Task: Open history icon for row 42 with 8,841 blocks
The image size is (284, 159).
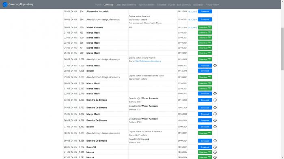Action: [x=215, y=157]
